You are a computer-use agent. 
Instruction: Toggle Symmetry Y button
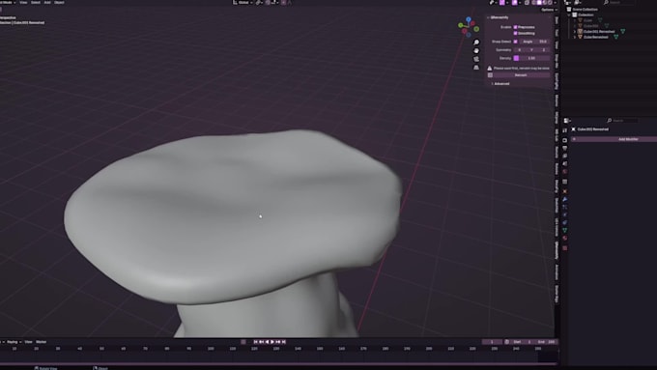(531, 50)
